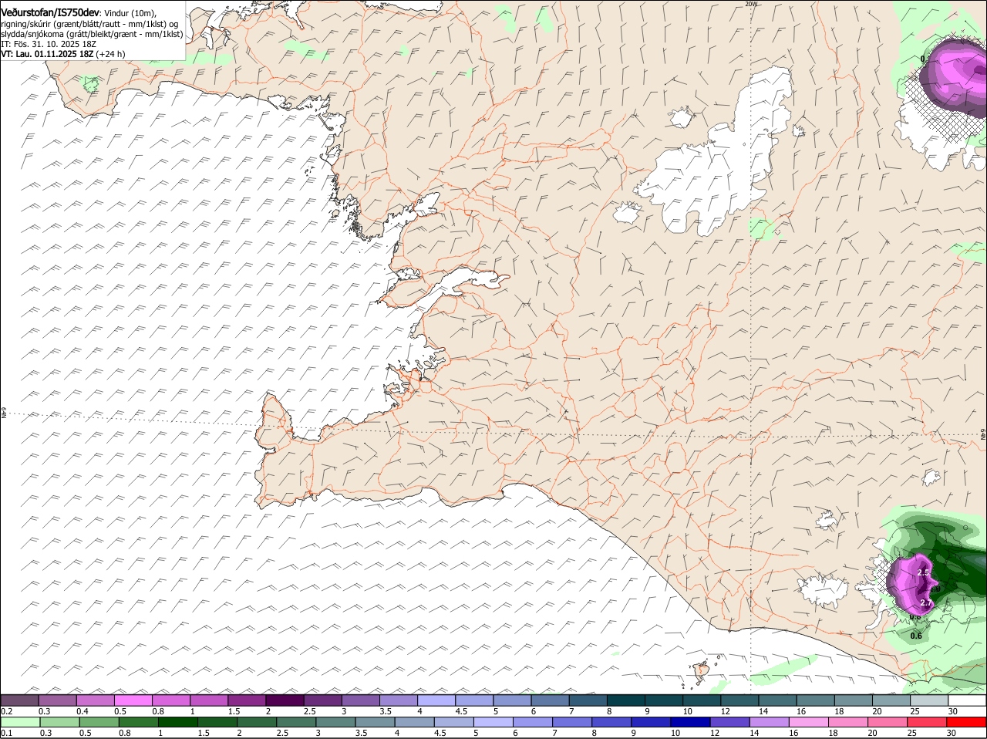Select the bottom-row legend swatch at 1 (darkest green)
The width and height of the screenshot is (987, 739).
[177, 722]
